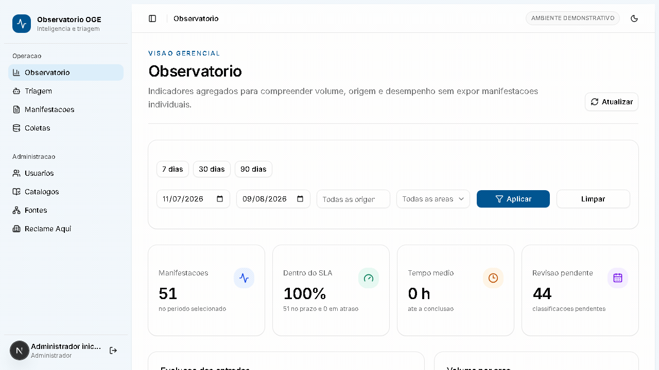Open Fontes in the sidebar
Viewport: 659px width, 370px height.
click(66, 210)
